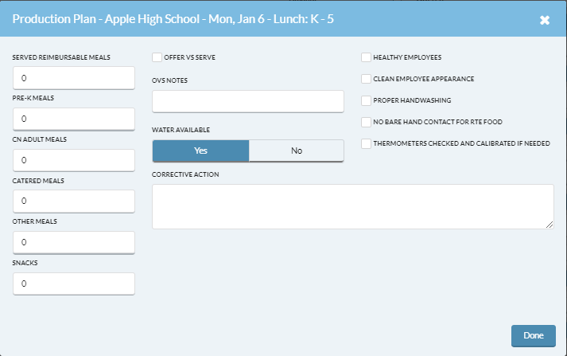Click the Catered Meals input box
This screenshot has height=356, width=567.
pos(74,201)
